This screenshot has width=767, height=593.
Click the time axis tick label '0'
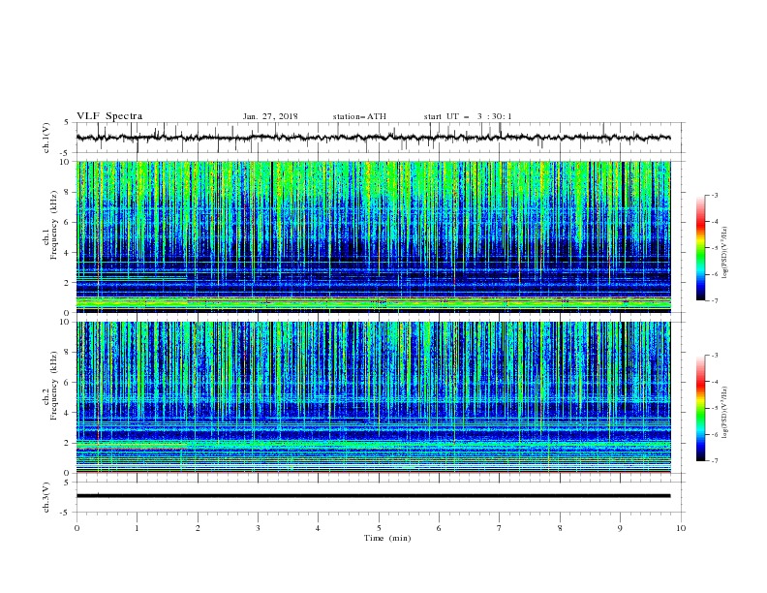click(x=77, y=528)
